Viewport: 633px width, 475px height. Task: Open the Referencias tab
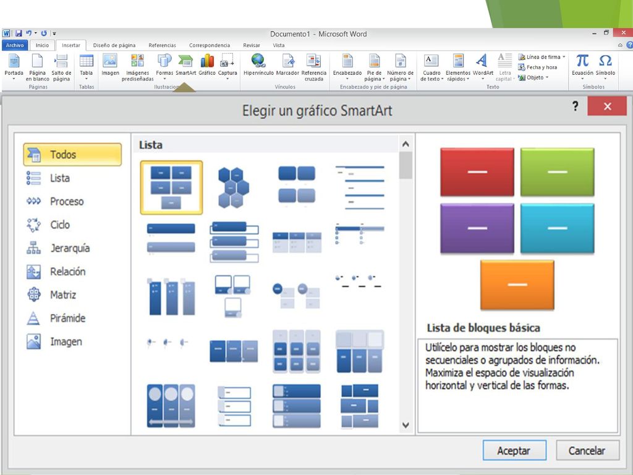pos(162,45)
